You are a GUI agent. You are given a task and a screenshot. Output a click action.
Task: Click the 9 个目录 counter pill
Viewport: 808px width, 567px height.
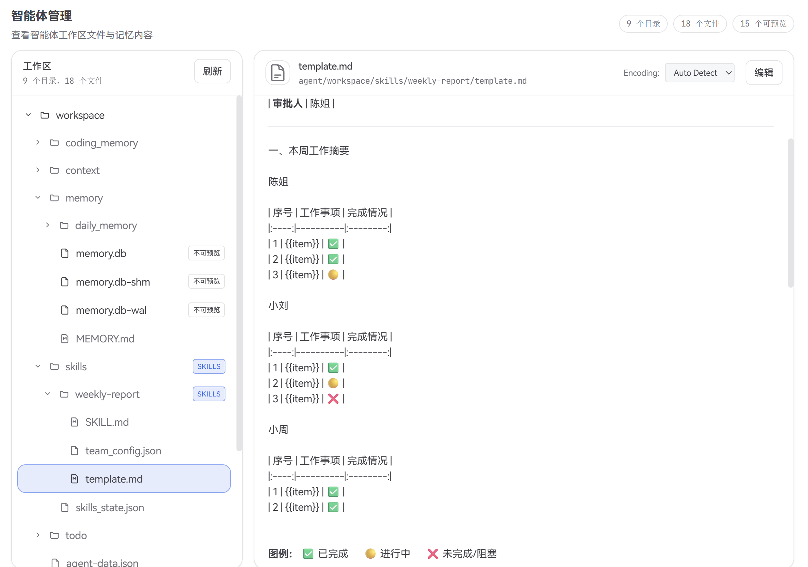pos(643,23)
